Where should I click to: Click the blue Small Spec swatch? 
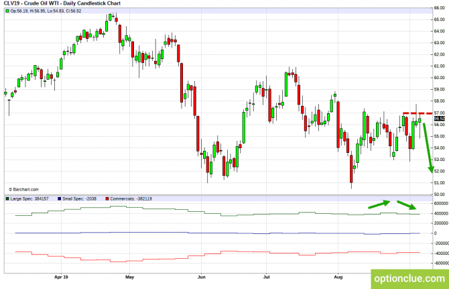pyautogui.click(x=59, y=198)
